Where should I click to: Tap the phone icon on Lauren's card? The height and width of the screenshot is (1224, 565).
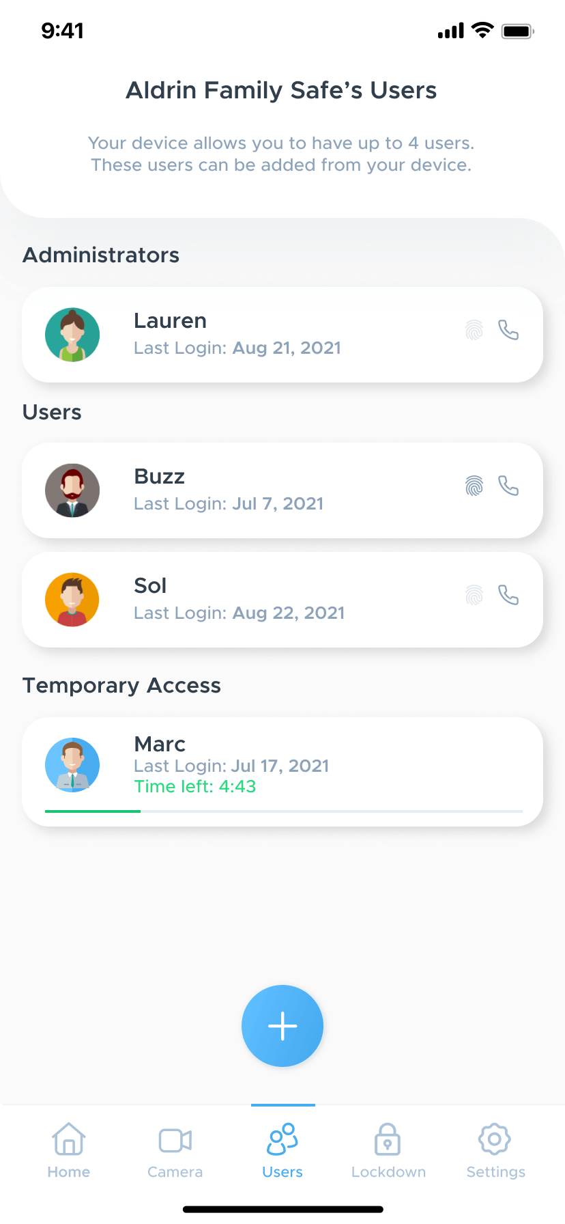[x=508, y=331]
